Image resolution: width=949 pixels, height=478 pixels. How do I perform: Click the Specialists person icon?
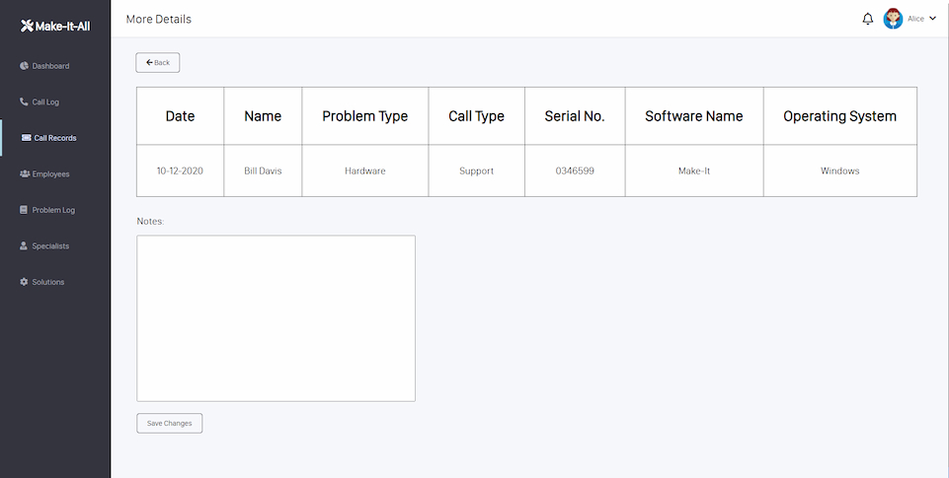24,246
